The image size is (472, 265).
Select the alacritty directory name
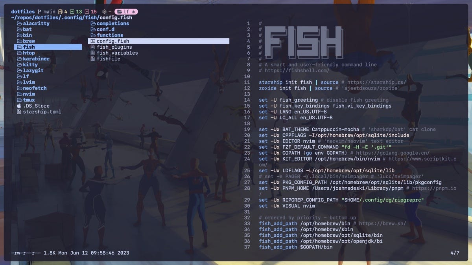click(x=36, y=24)
